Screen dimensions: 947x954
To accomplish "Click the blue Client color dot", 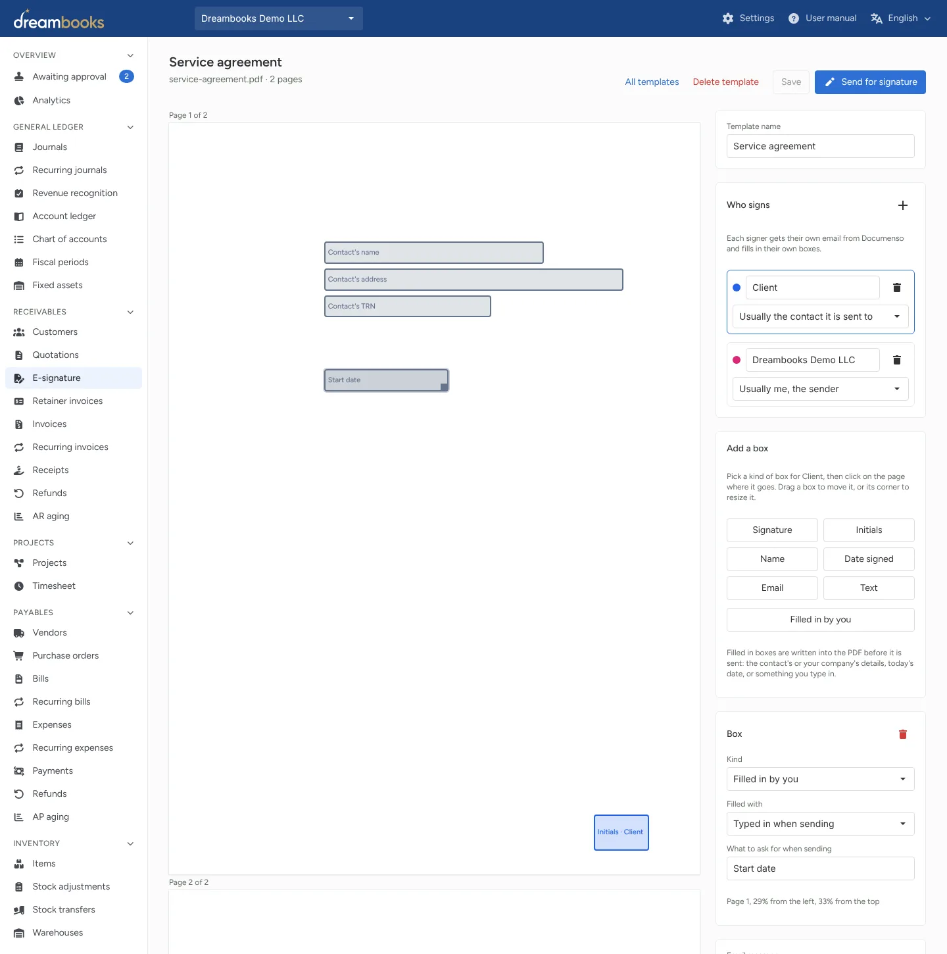I will pos(737,288).
